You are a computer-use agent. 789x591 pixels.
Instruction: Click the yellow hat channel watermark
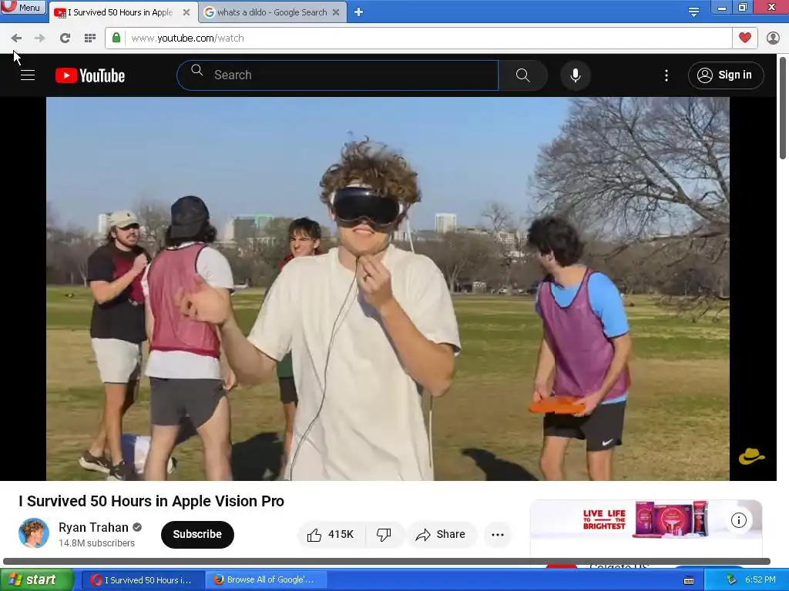coord(751,457)
